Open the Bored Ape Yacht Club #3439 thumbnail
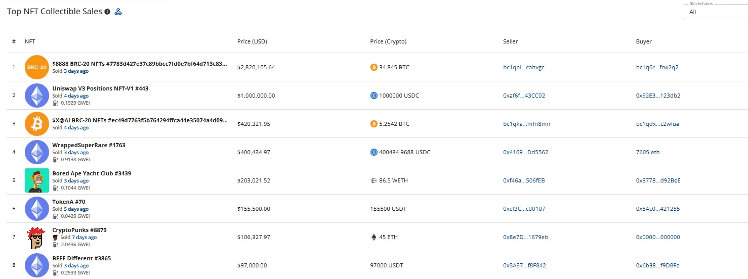Screen dimensions: 748x279 pyautogui.click(x=37, y=180)
